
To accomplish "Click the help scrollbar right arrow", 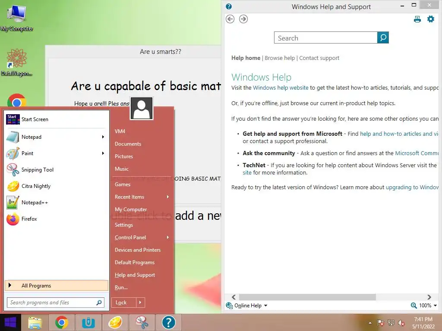I will pos(429,297).
